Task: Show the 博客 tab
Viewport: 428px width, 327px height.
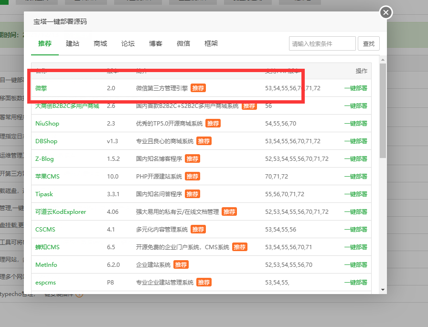Action: point(156,43)
